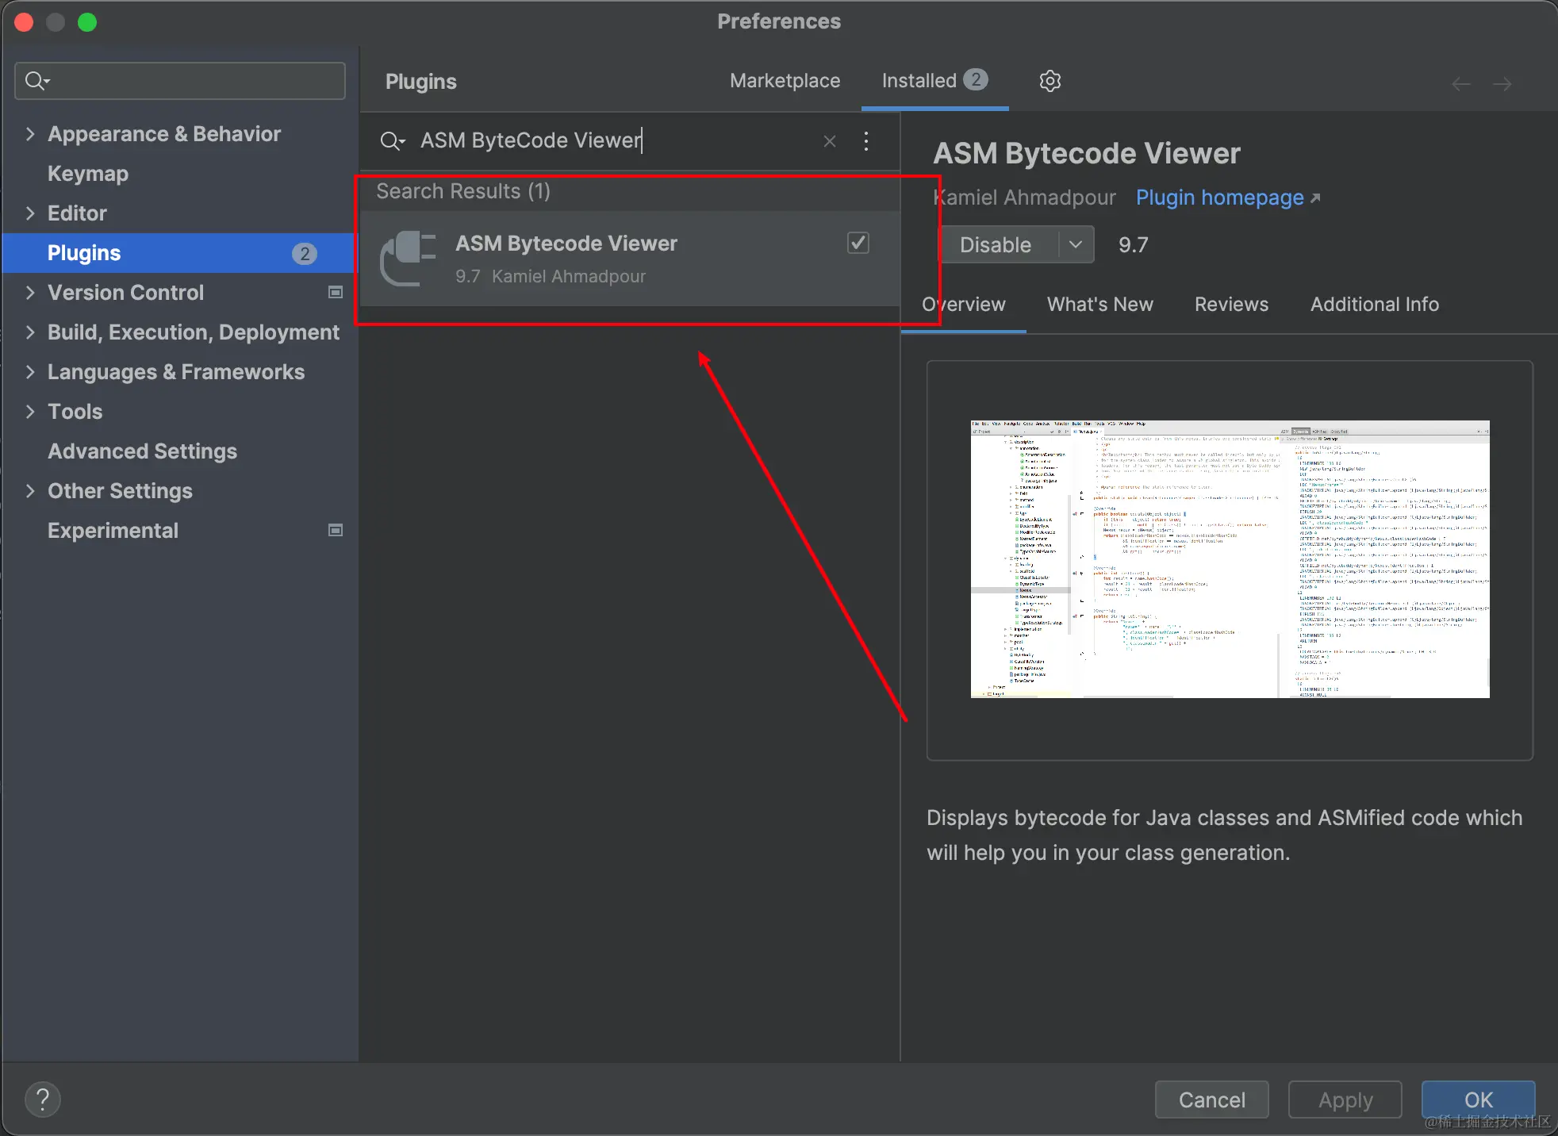Click the settings search input field

tap(190, 81)
